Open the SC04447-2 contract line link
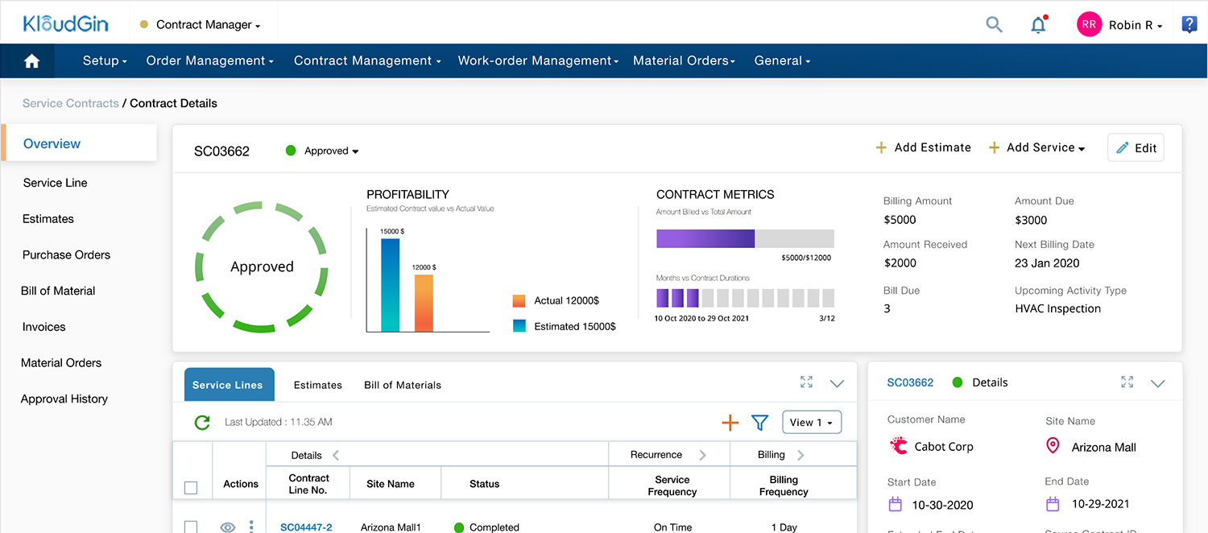The image size is (1208, 533). (306, 527)
